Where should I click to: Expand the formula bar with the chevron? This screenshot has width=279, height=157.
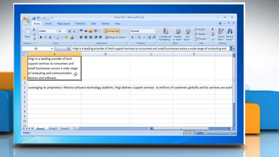(234, 48)
